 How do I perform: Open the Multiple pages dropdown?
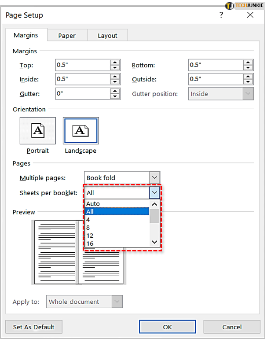154,178
